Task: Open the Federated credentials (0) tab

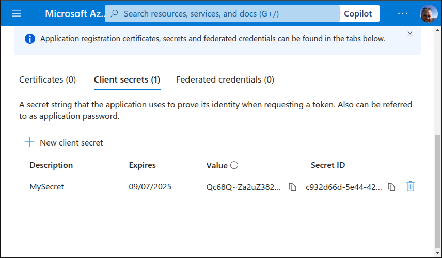Action: (225, 79)
